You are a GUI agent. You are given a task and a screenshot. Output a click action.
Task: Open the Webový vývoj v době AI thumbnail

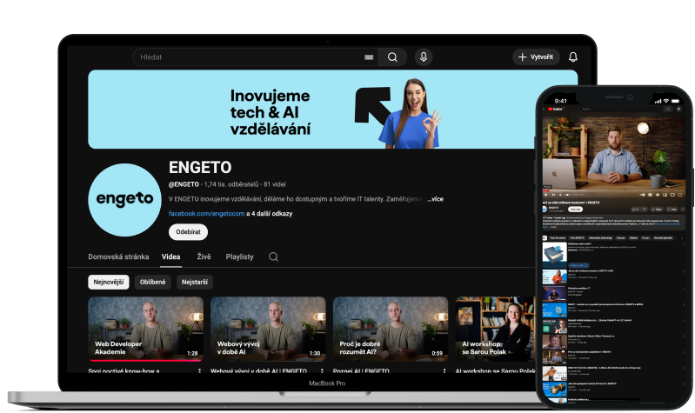pyautogui.click(x=268, y=329)
